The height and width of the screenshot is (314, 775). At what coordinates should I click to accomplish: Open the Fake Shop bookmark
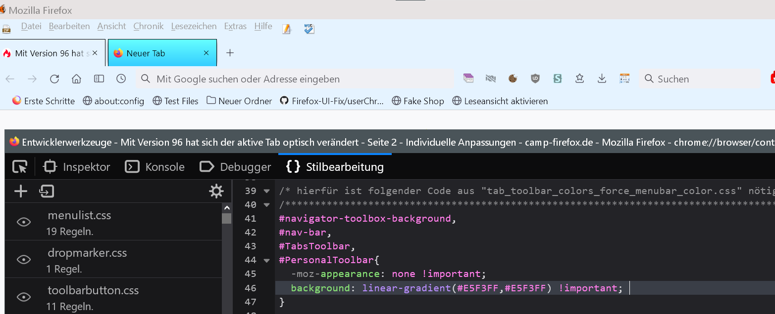(418, 101)
